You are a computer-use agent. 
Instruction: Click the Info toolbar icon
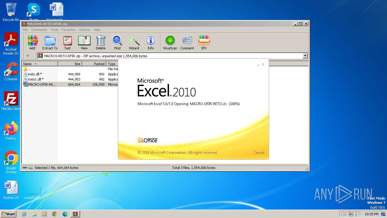[x=151, y=42]
